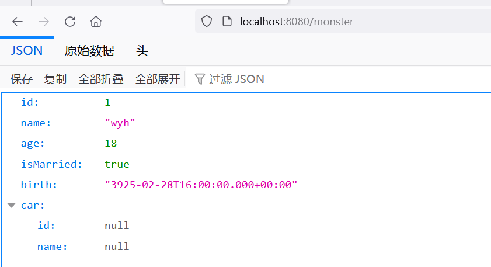The image size is (491, 267).
Task: Switch to the JSON tab
Action: 27,51
